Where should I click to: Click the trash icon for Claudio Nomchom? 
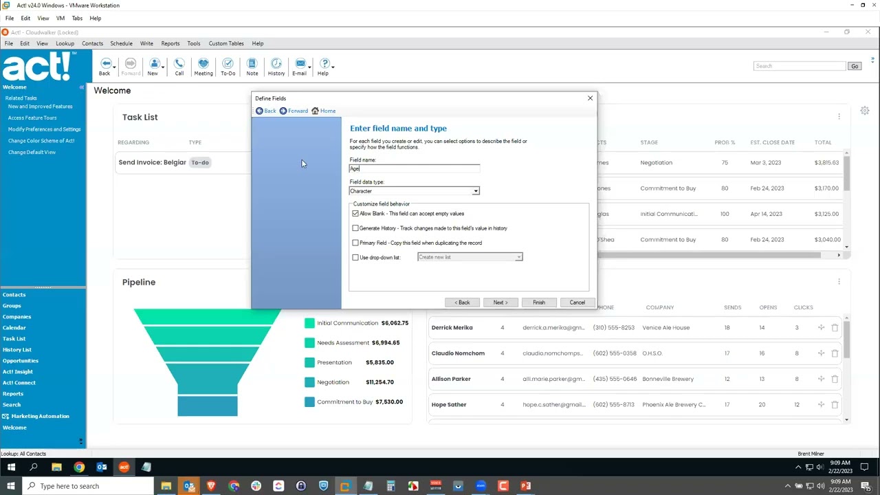(835, 353)
